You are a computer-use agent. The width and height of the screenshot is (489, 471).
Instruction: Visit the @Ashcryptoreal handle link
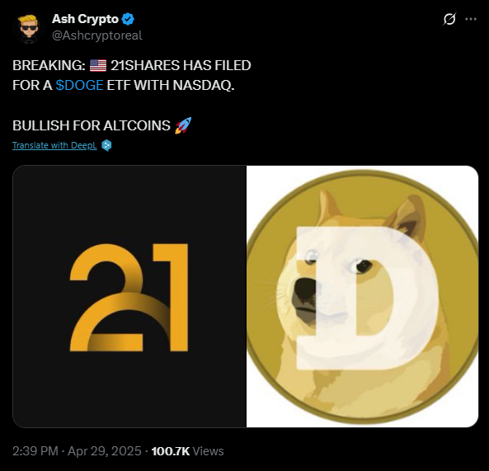click(x=97, y=35)
